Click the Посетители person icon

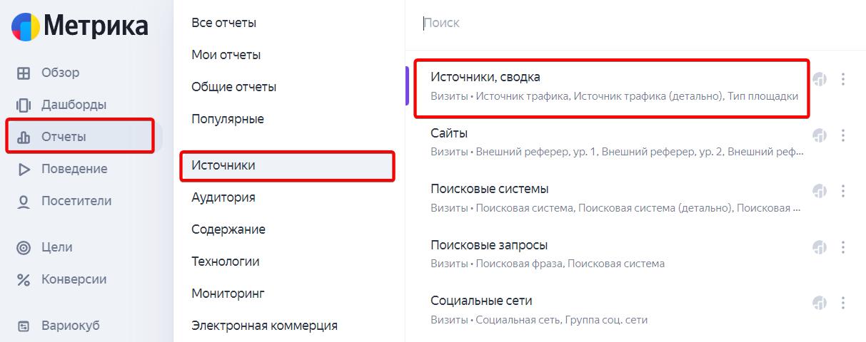pos(24,202)
